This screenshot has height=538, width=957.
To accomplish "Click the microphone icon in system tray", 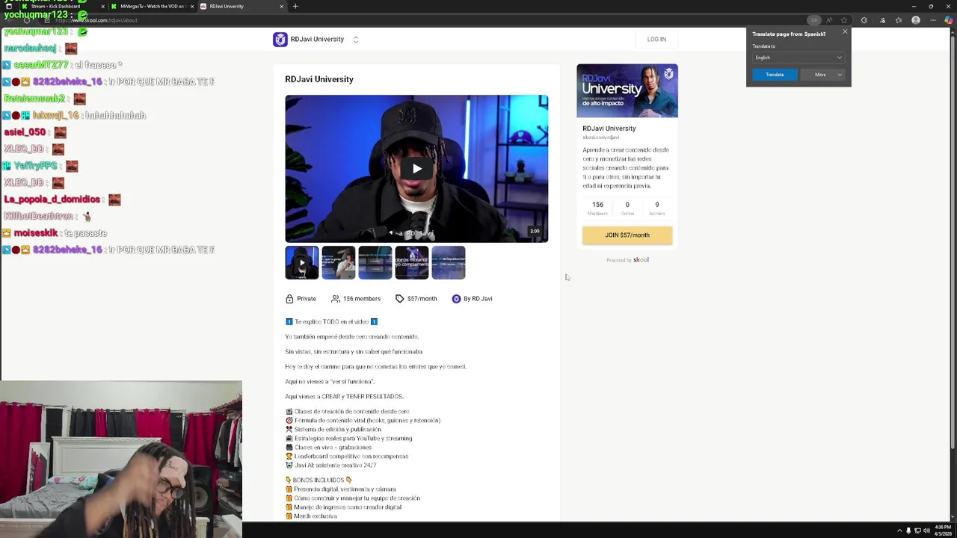I will tap(908, 531).
